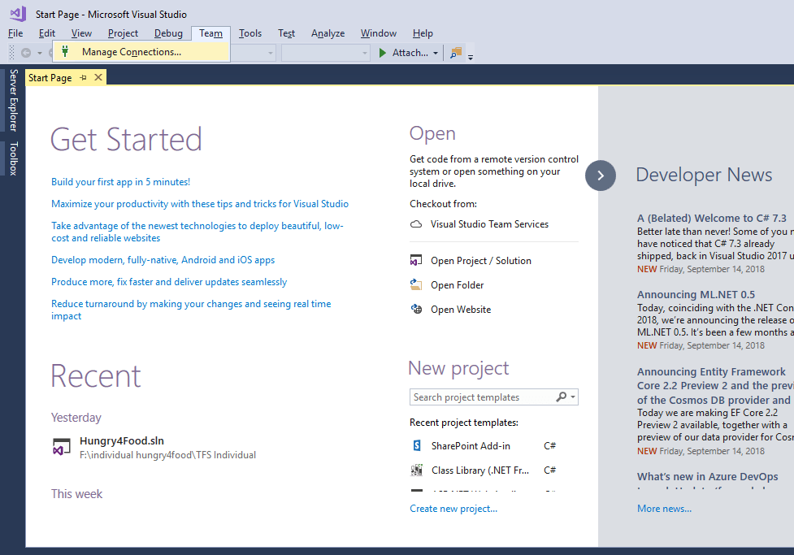Click the Class Library template icon
Image resolution: width=794 pixels, height=555 pixels.
tap(415, 470)
